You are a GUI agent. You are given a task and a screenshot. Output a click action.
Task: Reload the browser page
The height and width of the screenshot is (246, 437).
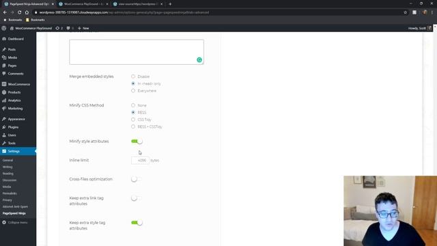[20, 12]
